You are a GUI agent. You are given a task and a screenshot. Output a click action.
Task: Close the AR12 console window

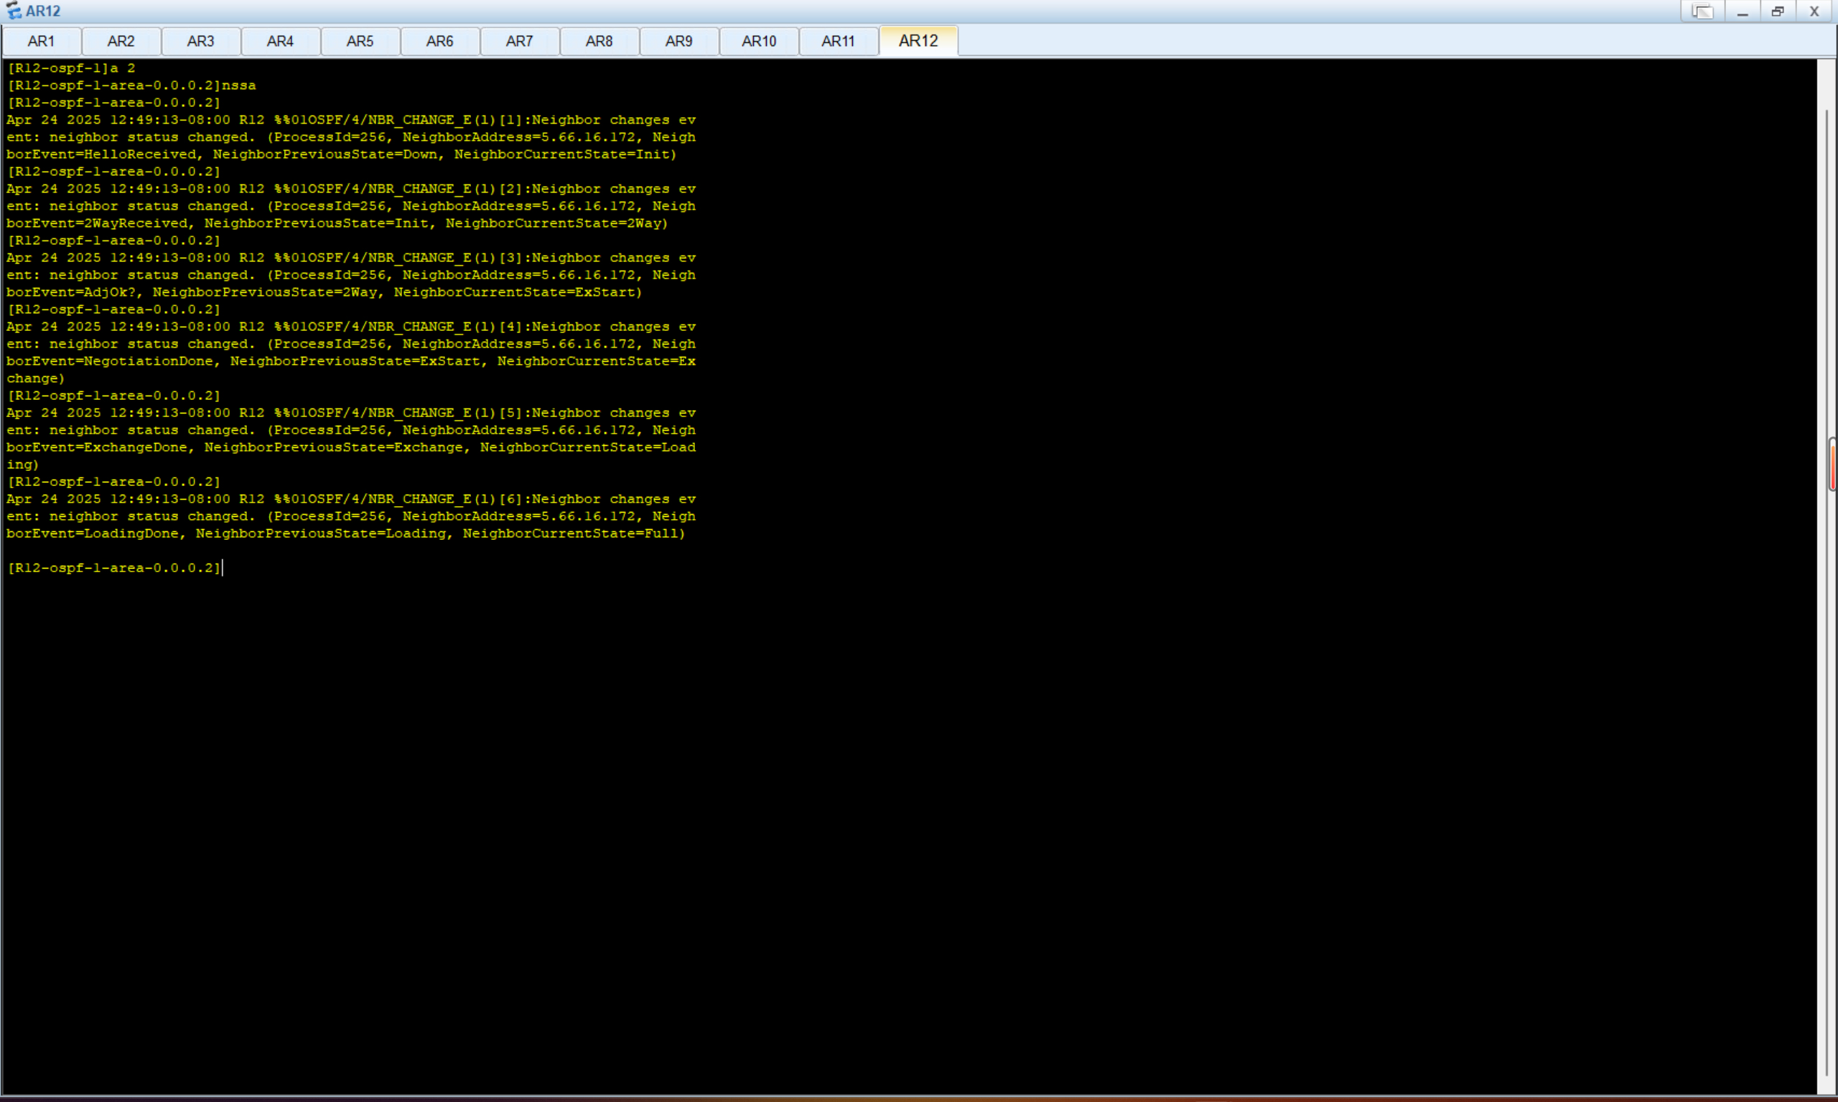point(1814,11)
